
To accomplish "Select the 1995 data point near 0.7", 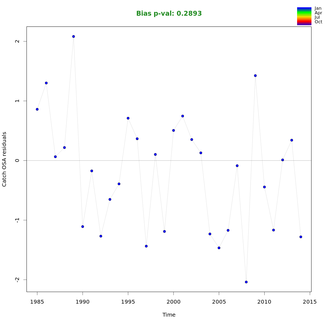I will 128,118.
